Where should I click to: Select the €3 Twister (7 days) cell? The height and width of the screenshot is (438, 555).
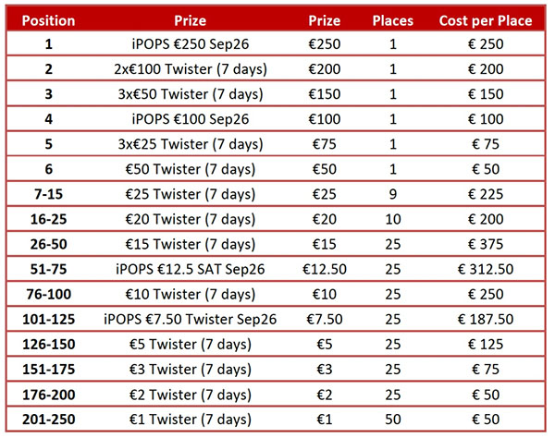[x=190, y=370]
